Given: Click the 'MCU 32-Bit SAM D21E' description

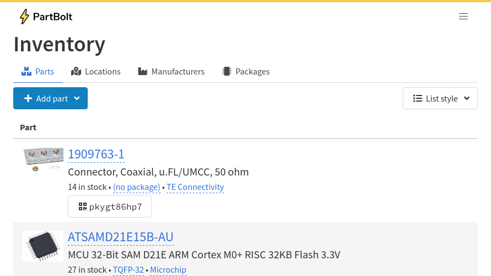Looking at the screenshot, I should (x=204, y=254).
